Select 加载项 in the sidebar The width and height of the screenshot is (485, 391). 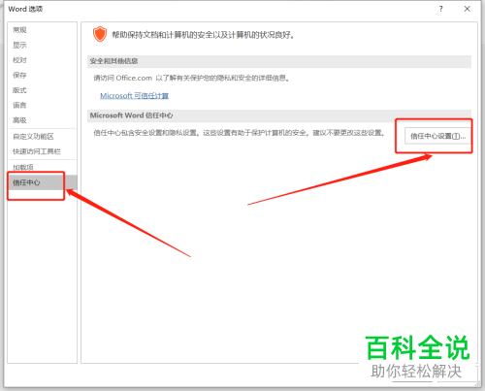23,167
